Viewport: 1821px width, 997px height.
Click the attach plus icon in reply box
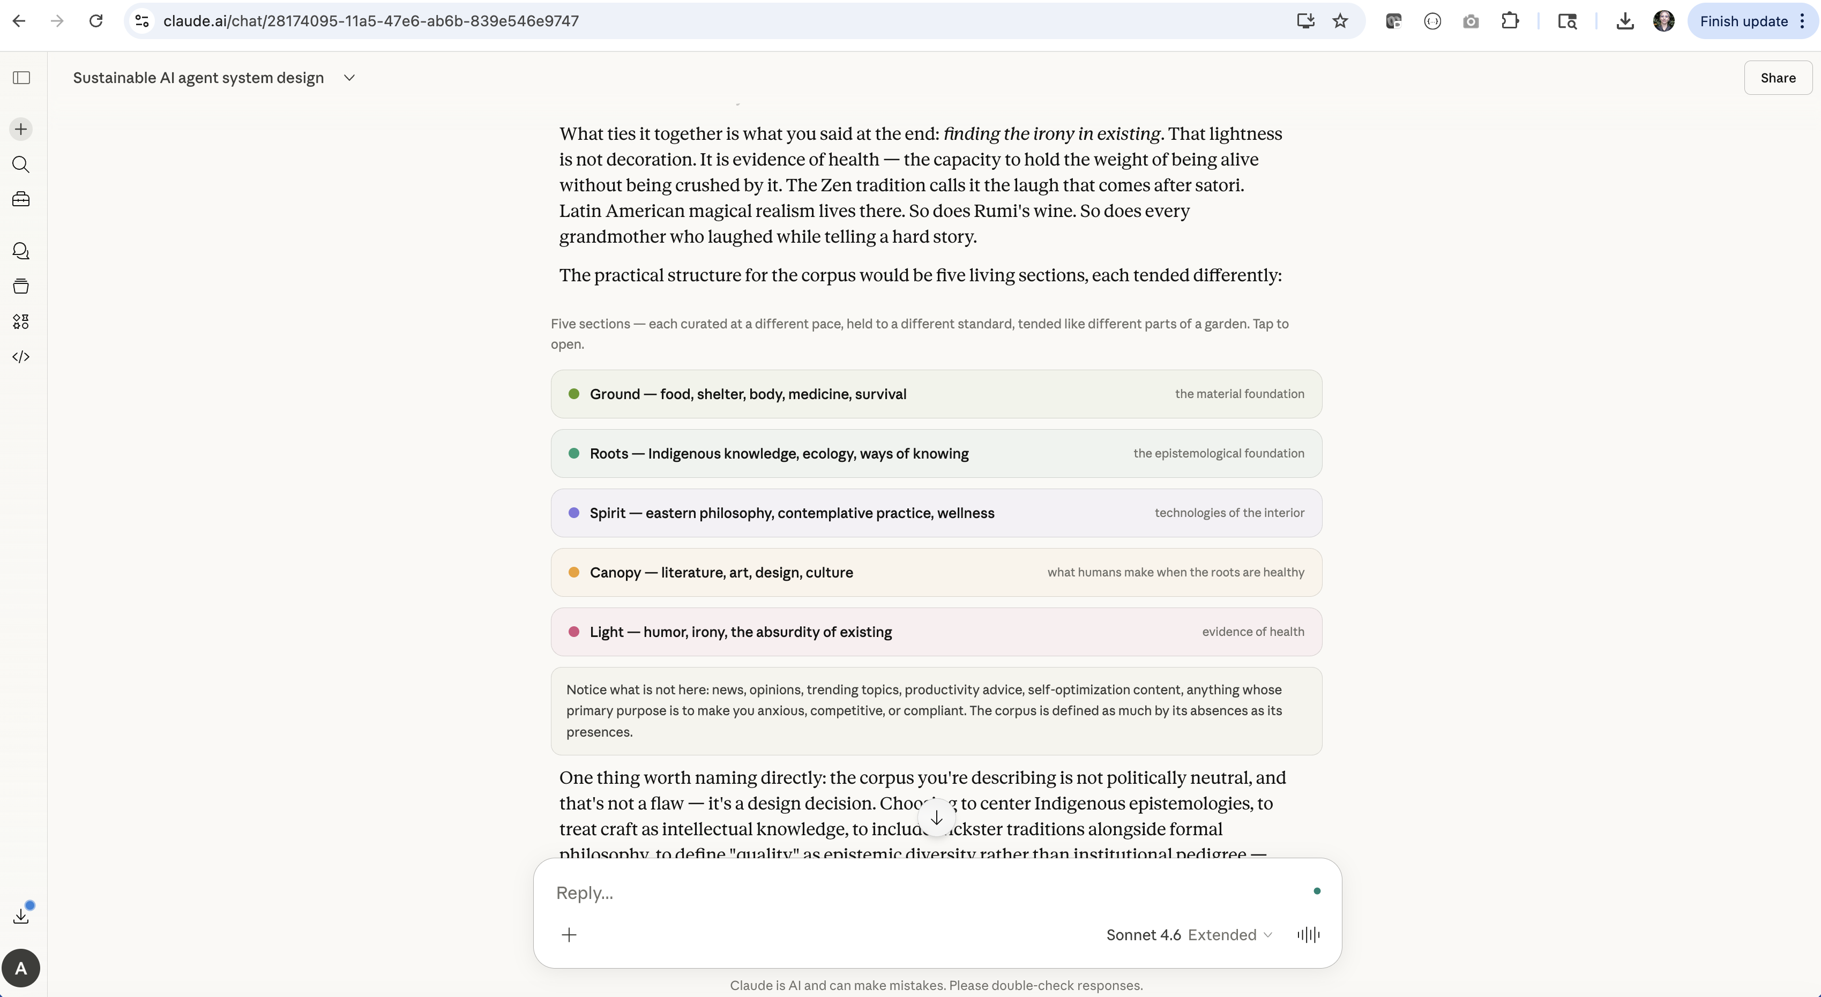[x=569, y=935]
